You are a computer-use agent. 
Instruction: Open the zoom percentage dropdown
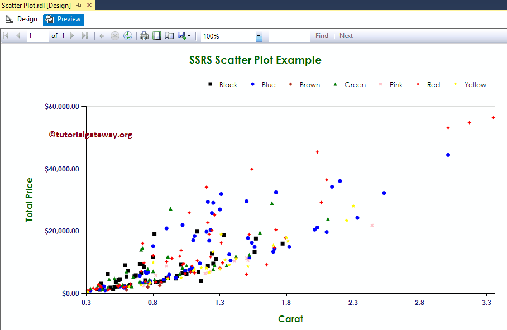coord(258,36)
